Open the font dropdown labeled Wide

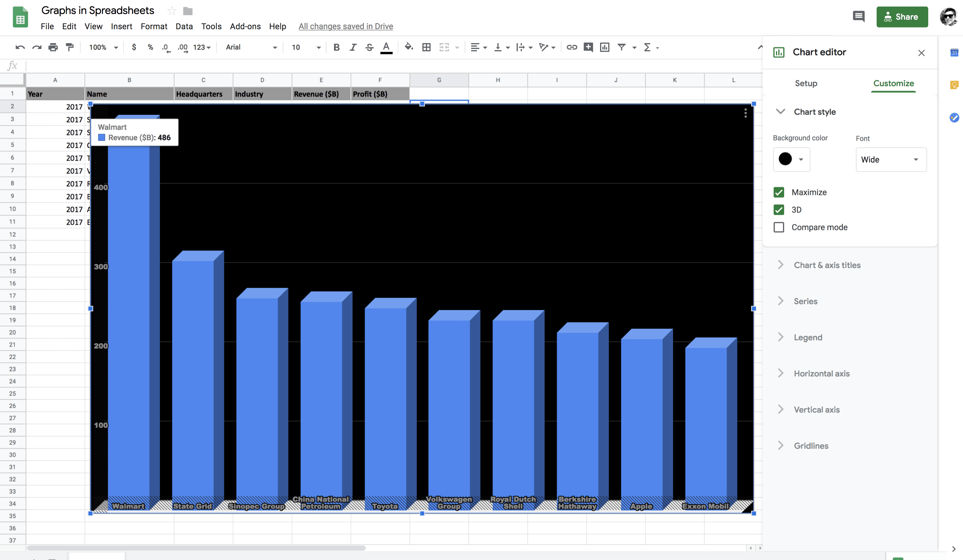[890, 159]
